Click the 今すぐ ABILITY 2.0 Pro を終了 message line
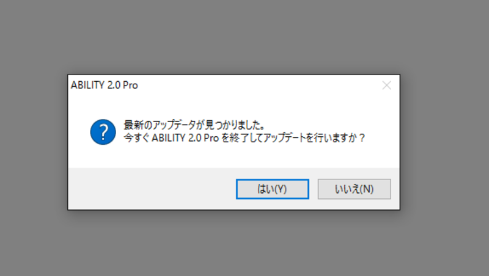Viewport: 489px width, 276px height. (244, 138)
